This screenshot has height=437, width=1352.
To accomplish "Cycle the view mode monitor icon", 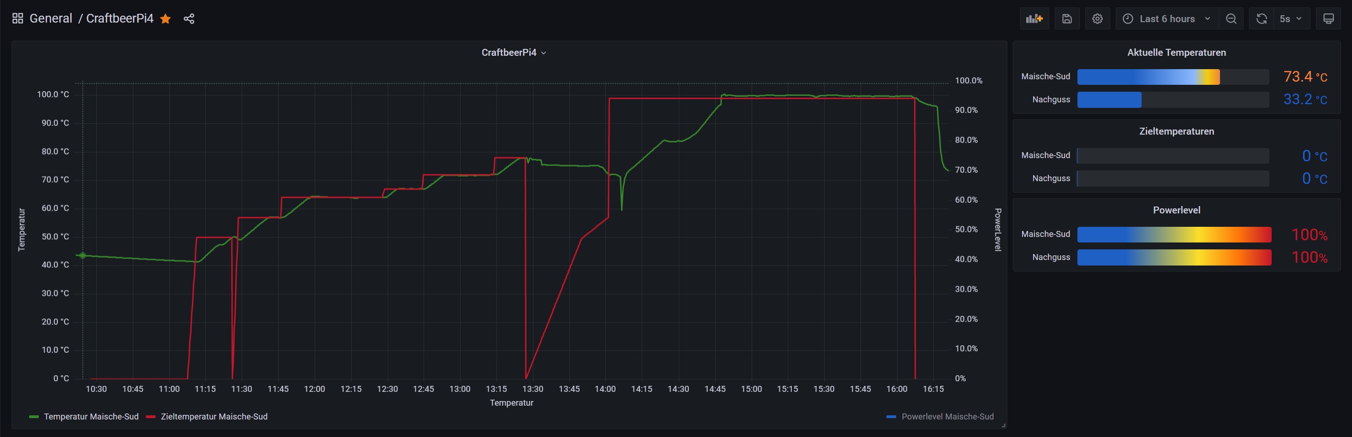I will (1328, 19).
